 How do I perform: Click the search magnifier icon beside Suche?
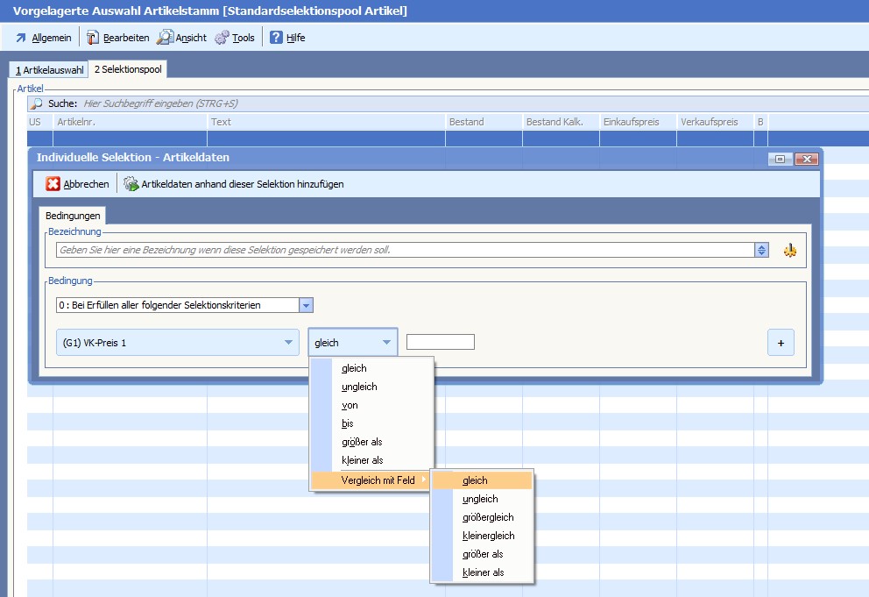click(37, 103)
